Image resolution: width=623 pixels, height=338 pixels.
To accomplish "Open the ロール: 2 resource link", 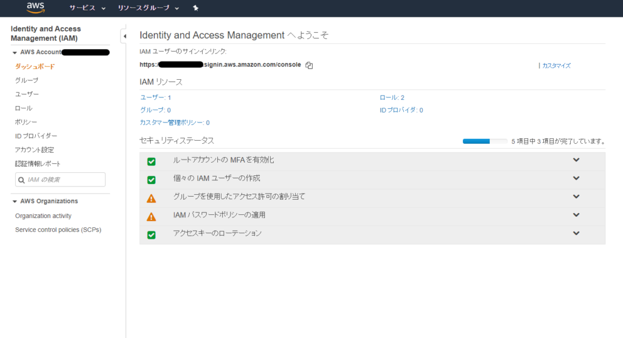I will pyautogui.click(x=392, y=97).
